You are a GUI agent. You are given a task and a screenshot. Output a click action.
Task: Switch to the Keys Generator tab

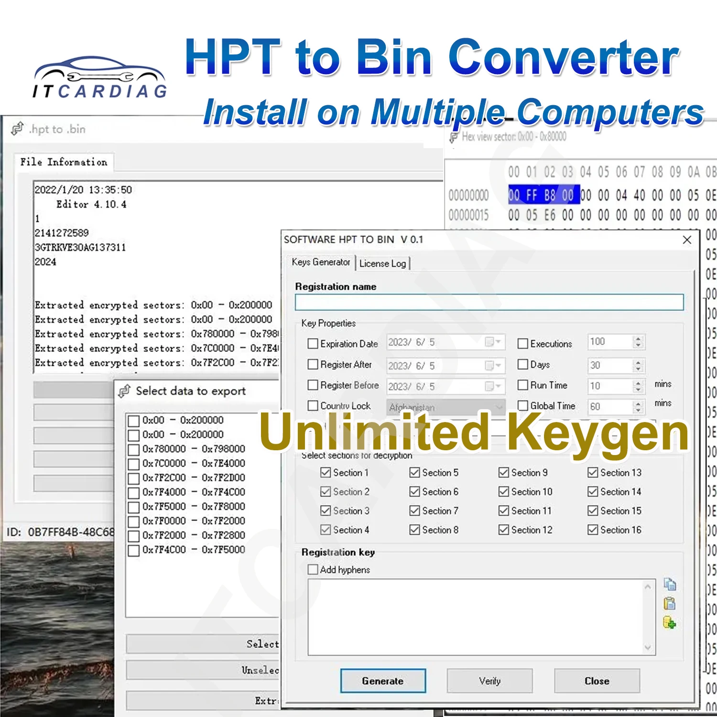[x=321, y=262]
